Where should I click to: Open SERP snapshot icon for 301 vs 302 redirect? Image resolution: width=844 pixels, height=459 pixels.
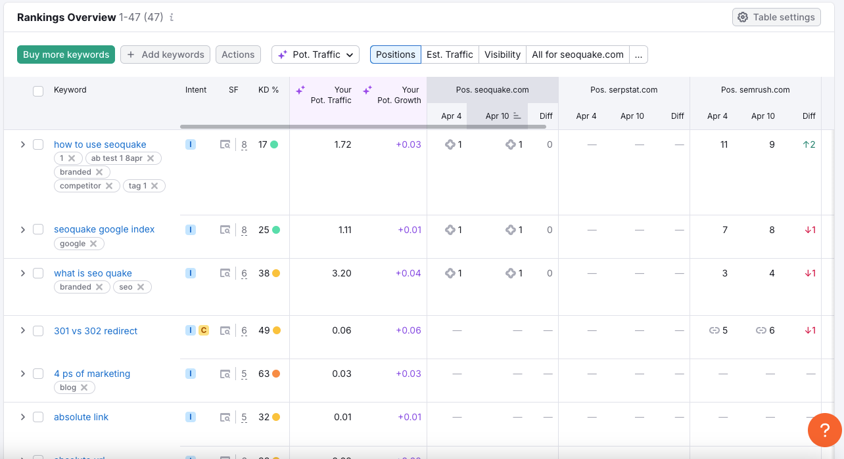225,331
